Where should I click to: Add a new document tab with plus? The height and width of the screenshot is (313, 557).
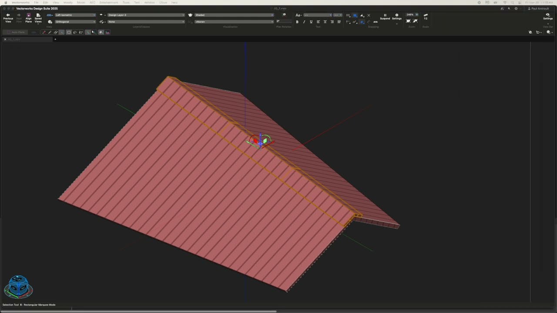55,39
